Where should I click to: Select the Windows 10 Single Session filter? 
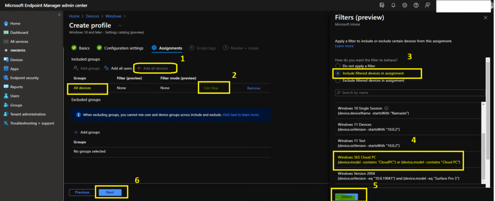pos(408,111)
